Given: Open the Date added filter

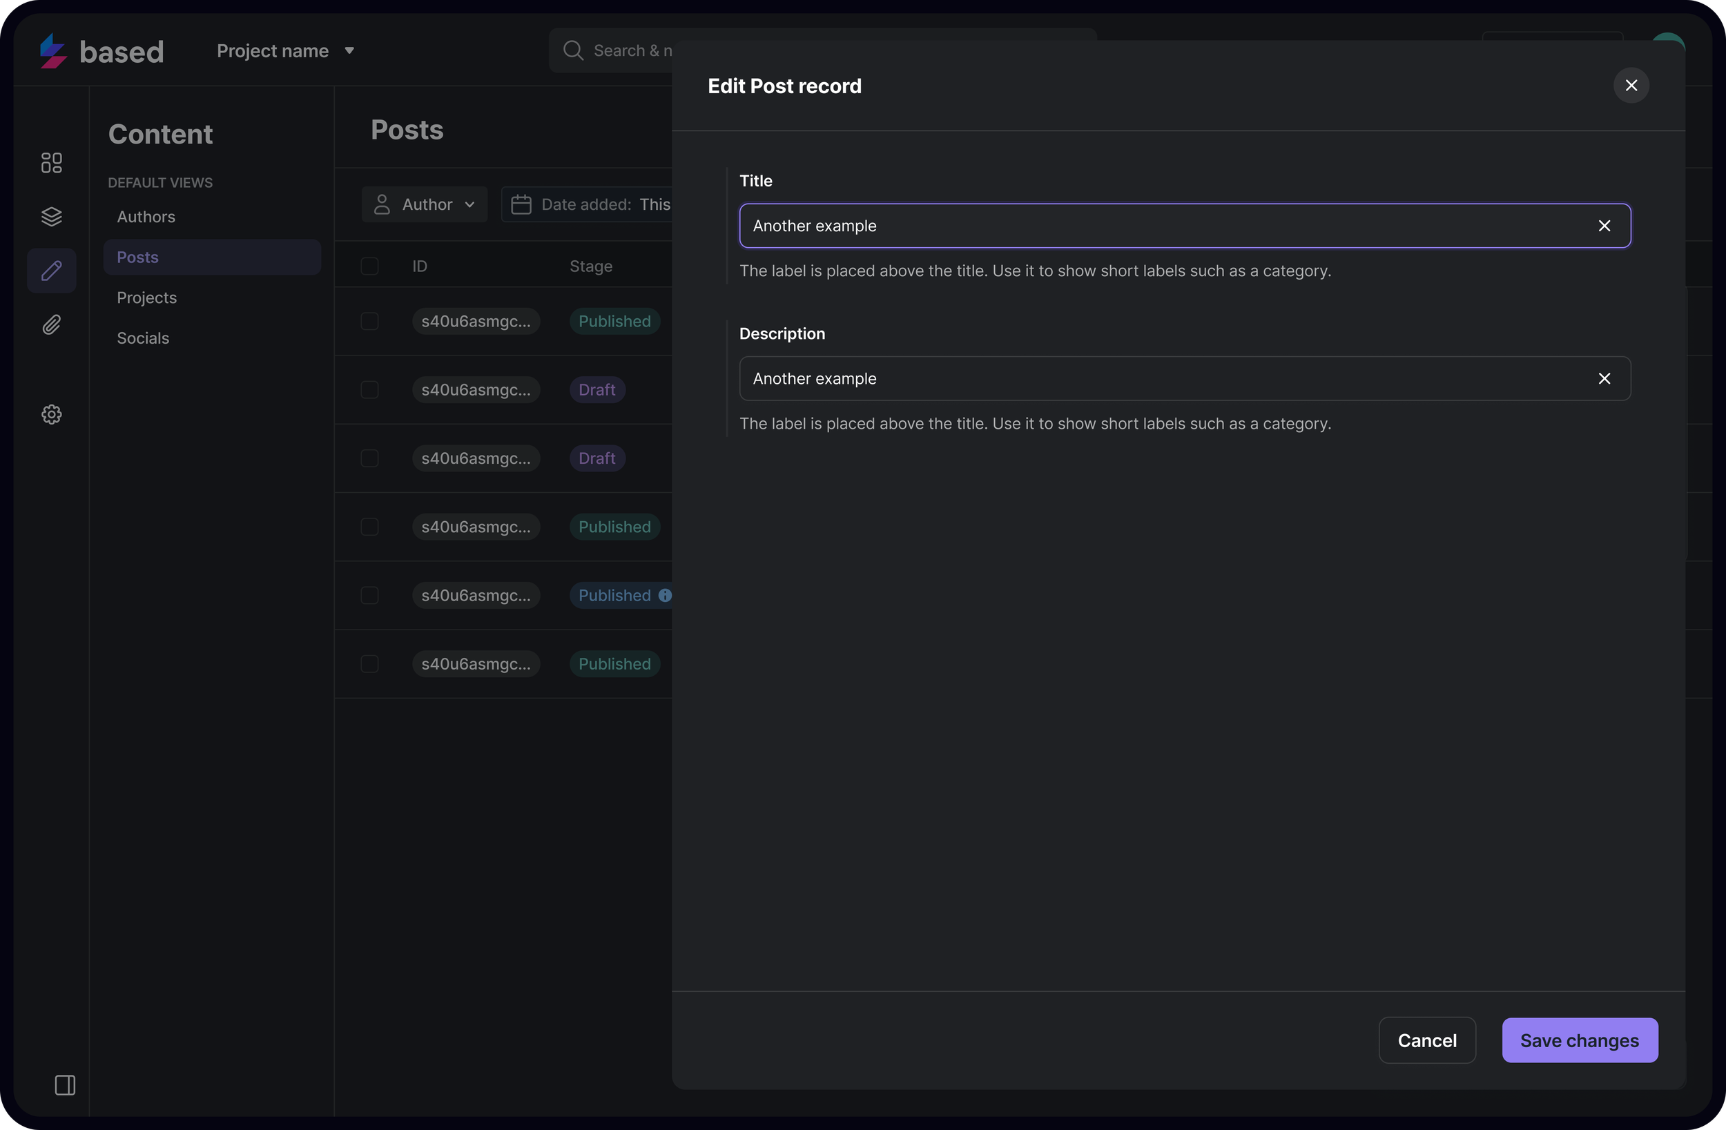Looking at the screenshot, I should coord(591,204).
